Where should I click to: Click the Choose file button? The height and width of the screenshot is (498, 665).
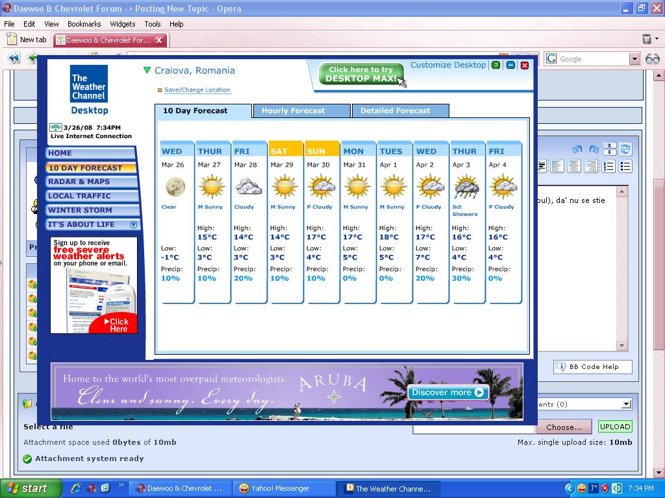coord(564,427)
